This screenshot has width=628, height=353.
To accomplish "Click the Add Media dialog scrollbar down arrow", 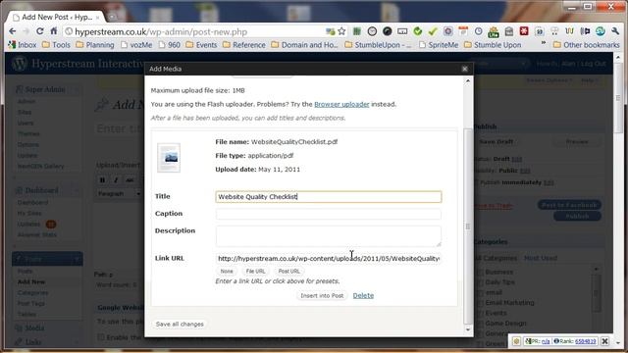I will 468,329.
